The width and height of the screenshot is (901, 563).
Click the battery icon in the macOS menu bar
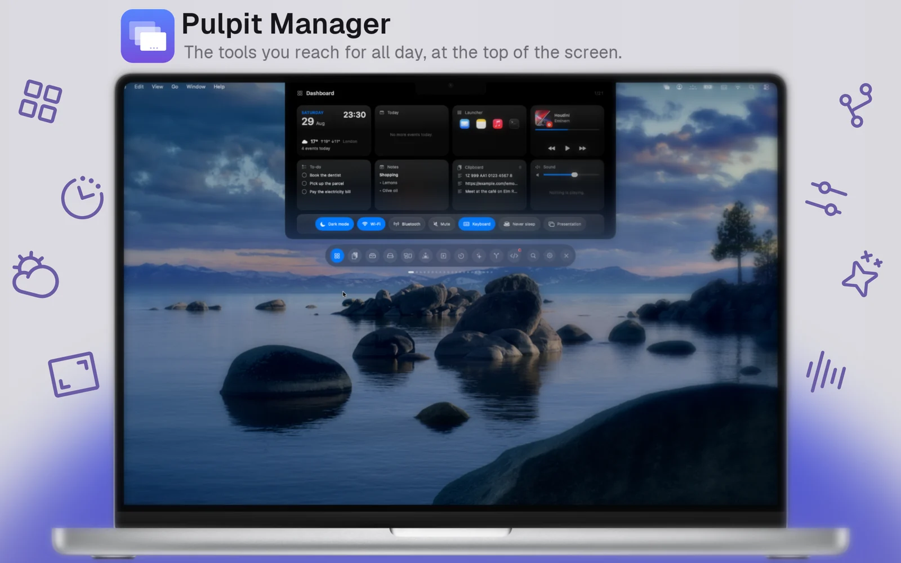click(x=708, y=87)
